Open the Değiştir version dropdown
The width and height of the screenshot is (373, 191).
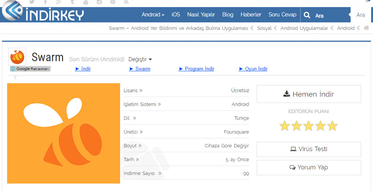pyautogui.click(x=140, y=59)
